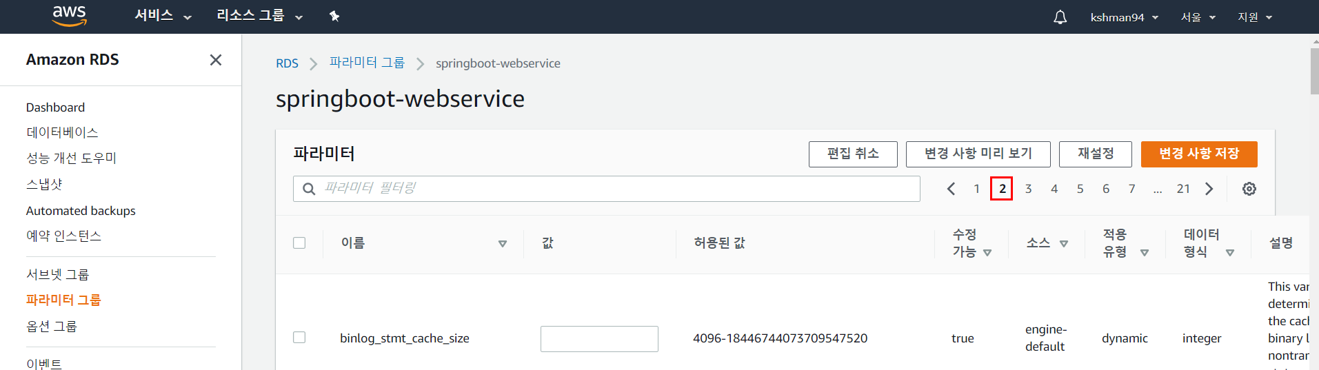Screen dimensions: 1319x370
Task: Open 데이터베이스 in the sidebar
Action: 62,132
